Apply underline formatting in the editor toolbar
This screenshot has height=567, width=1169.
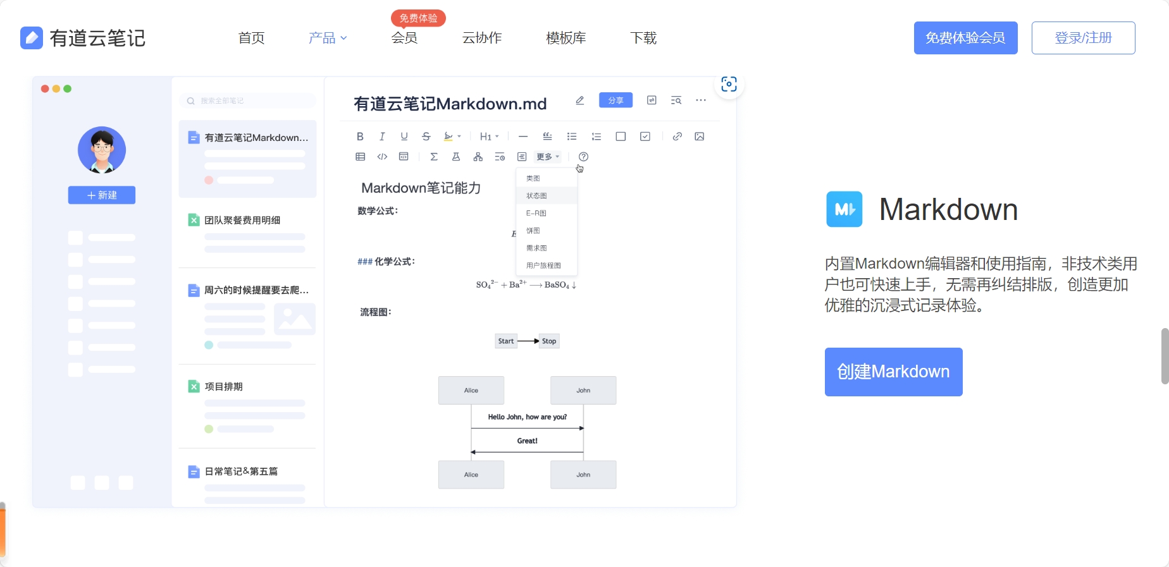[x=404, y=137]
